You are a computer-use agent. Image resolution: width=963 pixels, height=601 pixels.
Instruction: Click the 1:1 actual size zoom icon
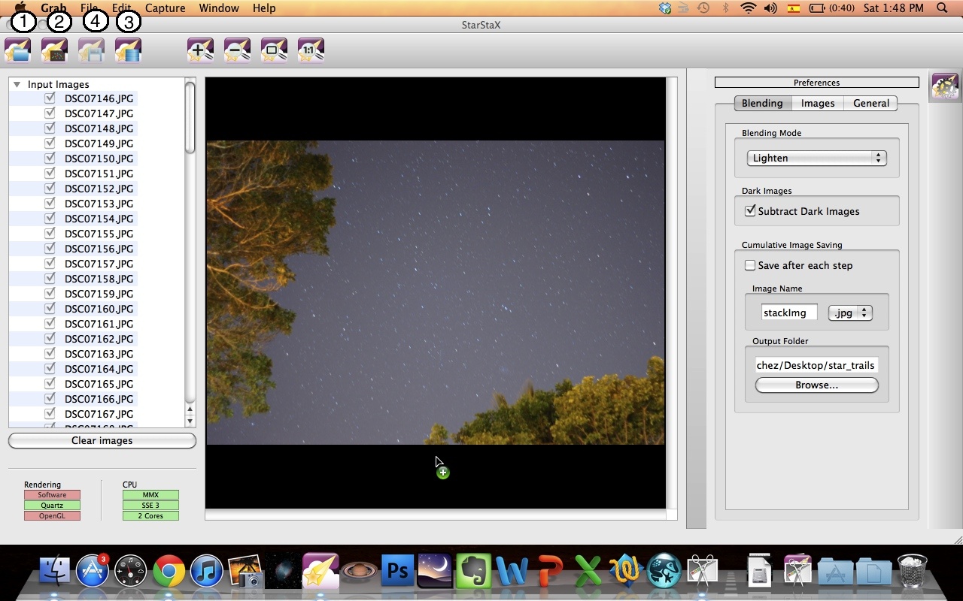311,51
